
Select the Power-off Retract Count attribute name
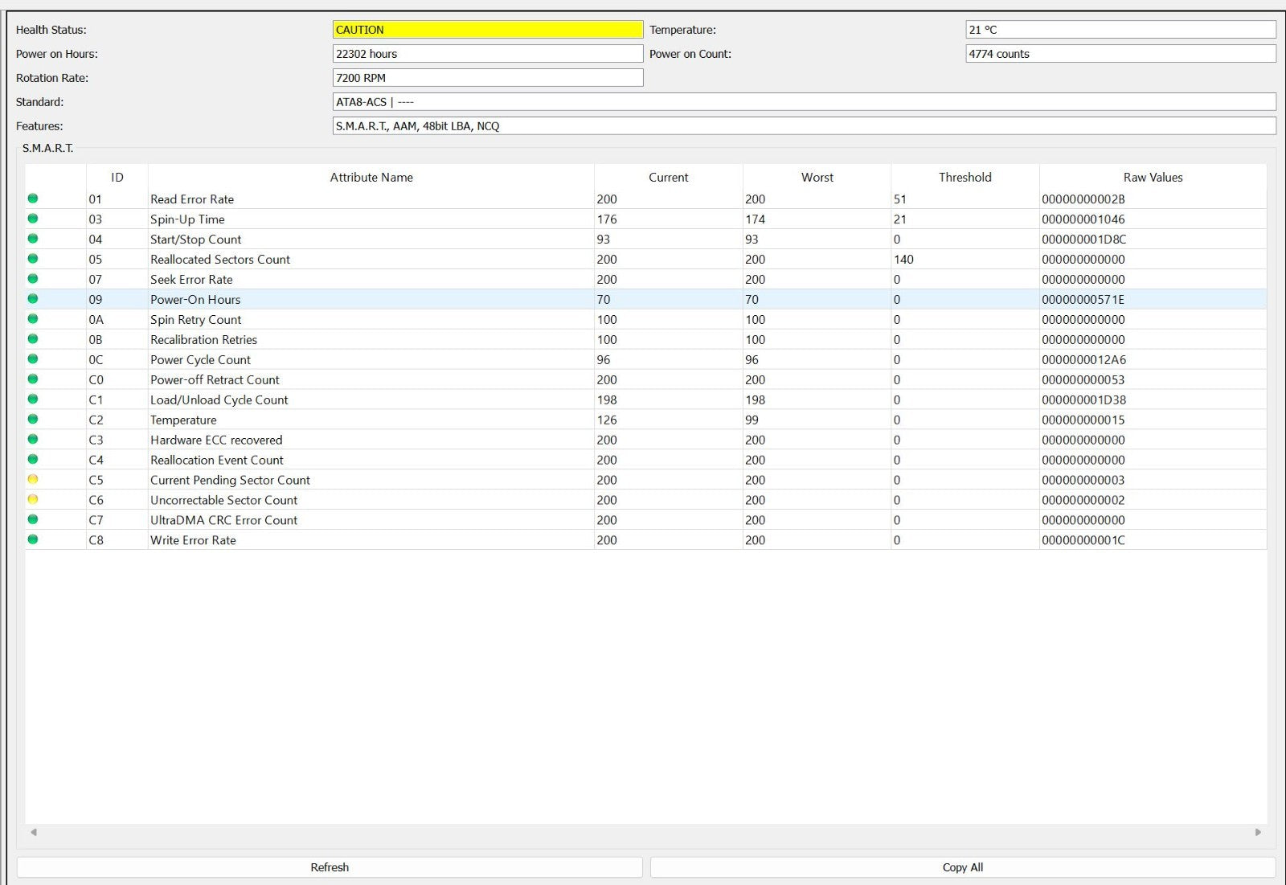(x=215, y=380)
